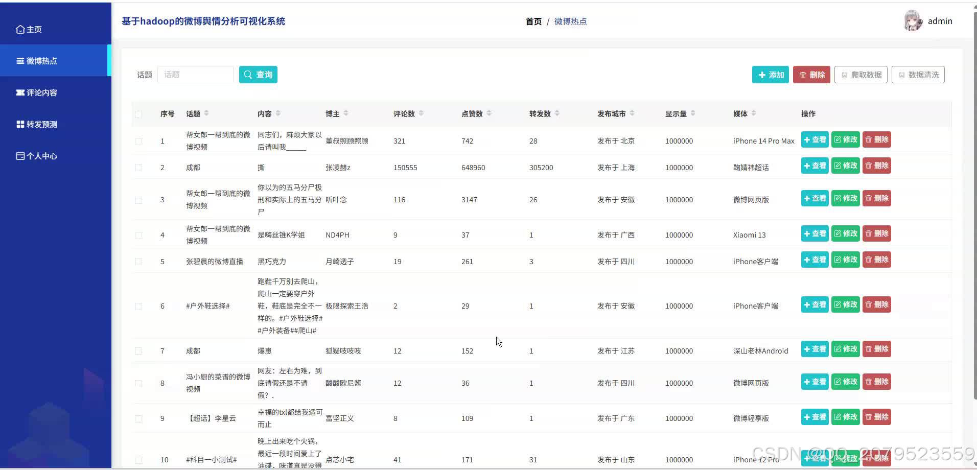977x470 pixels.
Task: Click the search magnifier on 查询 button
Action: pos(248,74)
